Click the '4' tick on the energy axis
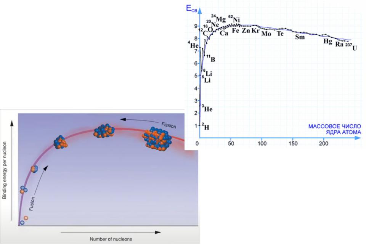The width and height of the screenshot is (366, 244). coord(196,88)
